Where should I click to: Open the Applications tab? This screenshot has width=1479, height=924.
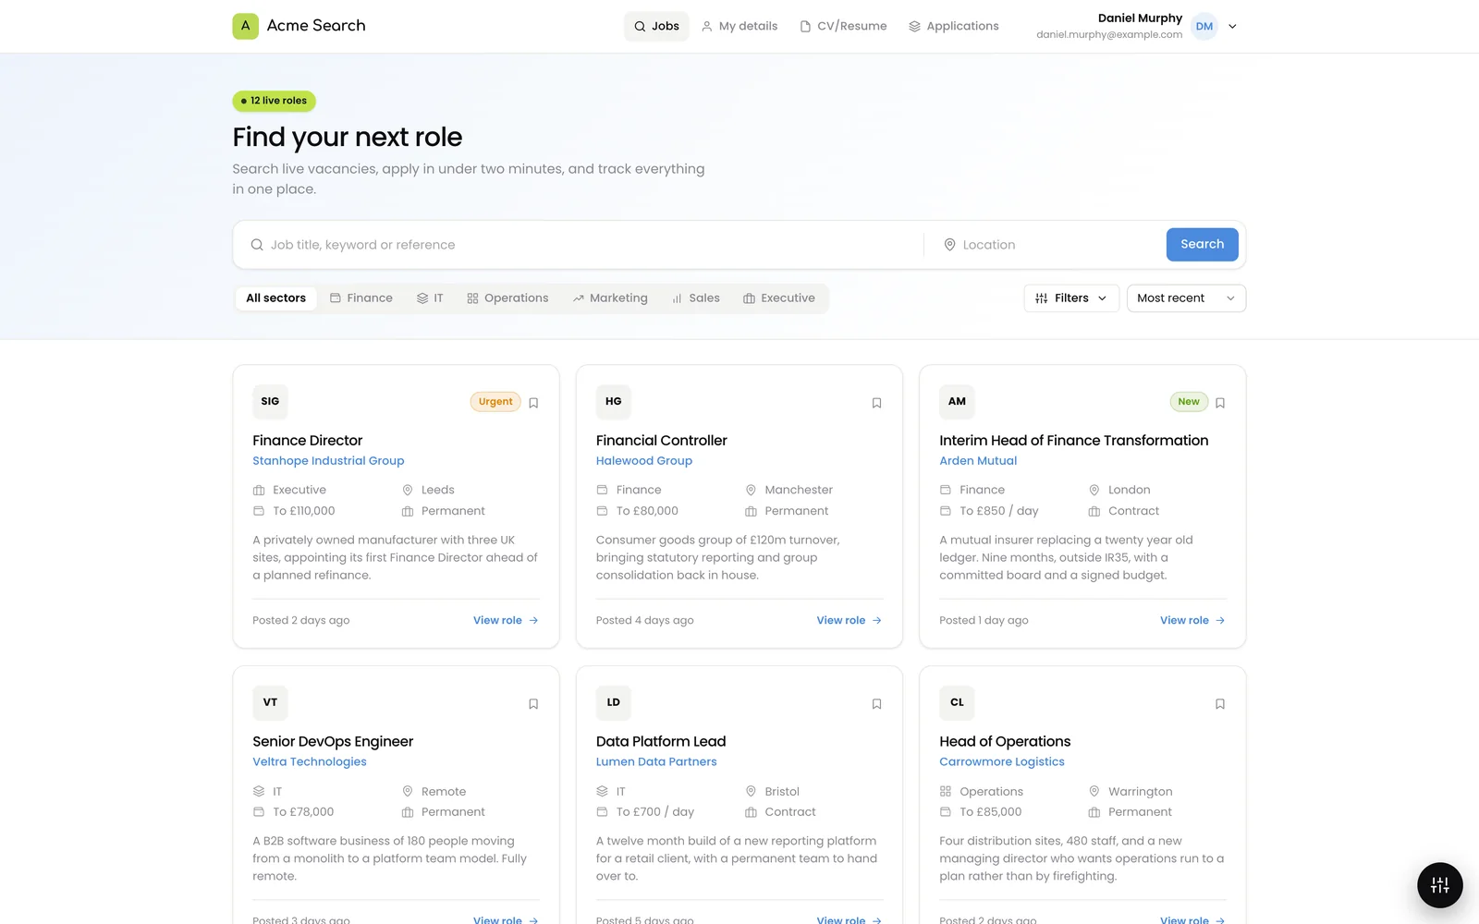tap(953, 26)
